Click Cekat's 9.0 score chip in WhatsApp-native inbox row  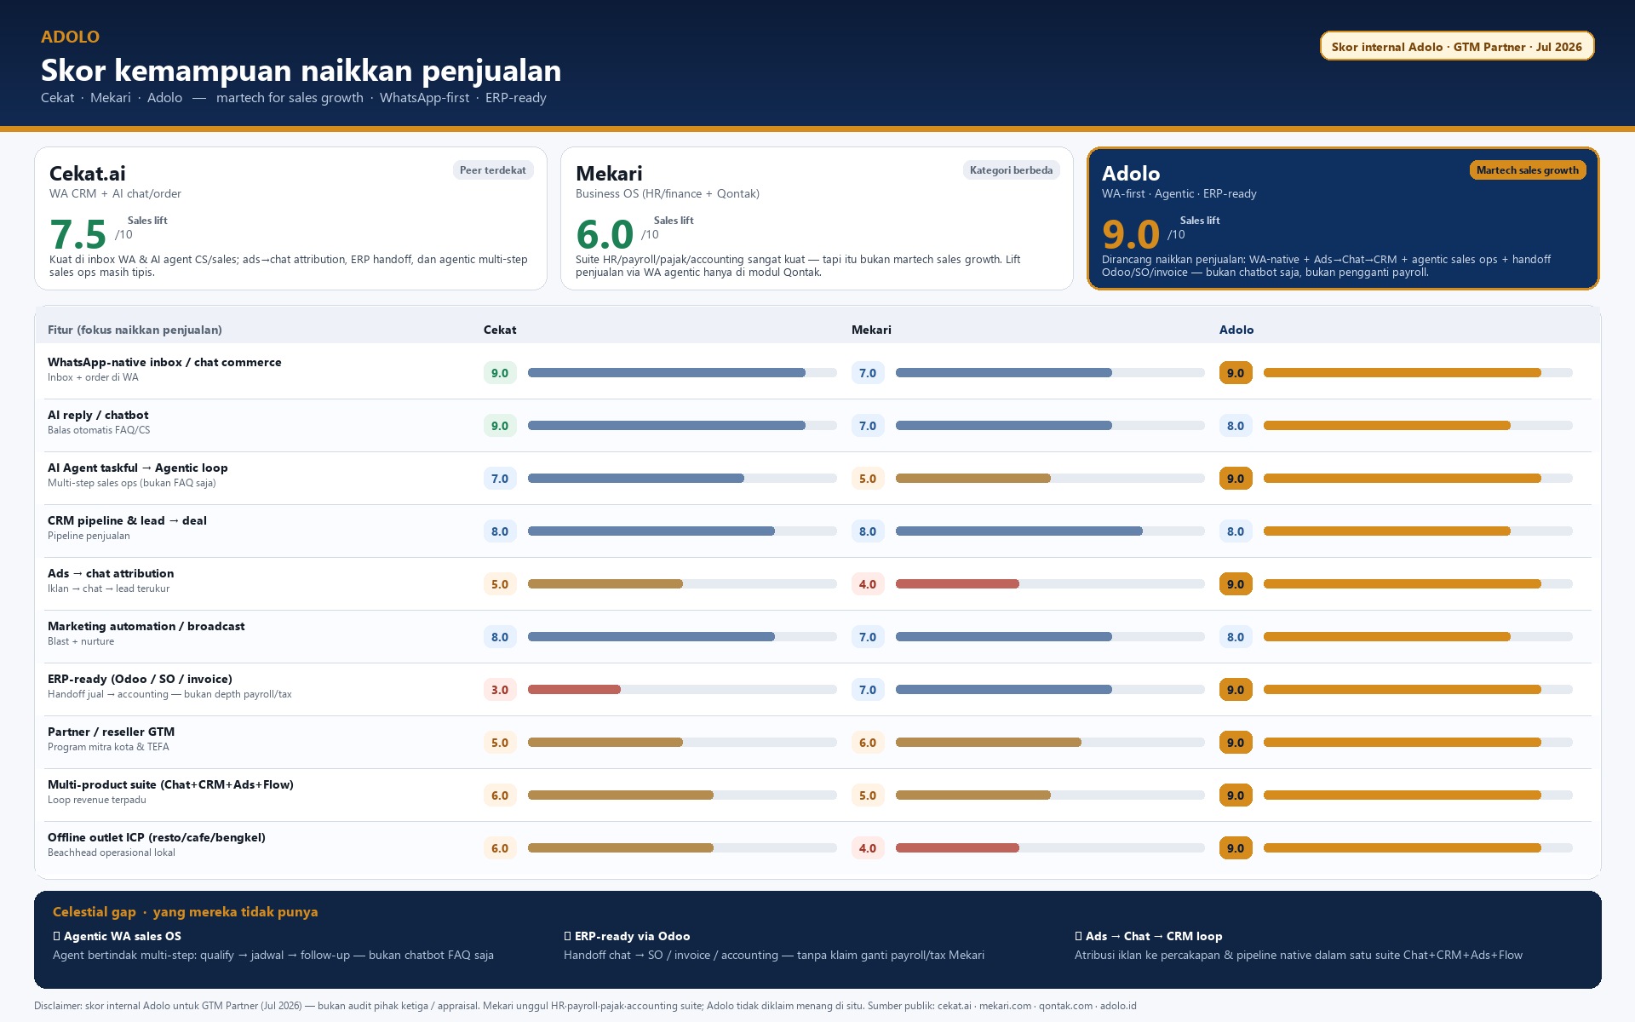[500, 373]
